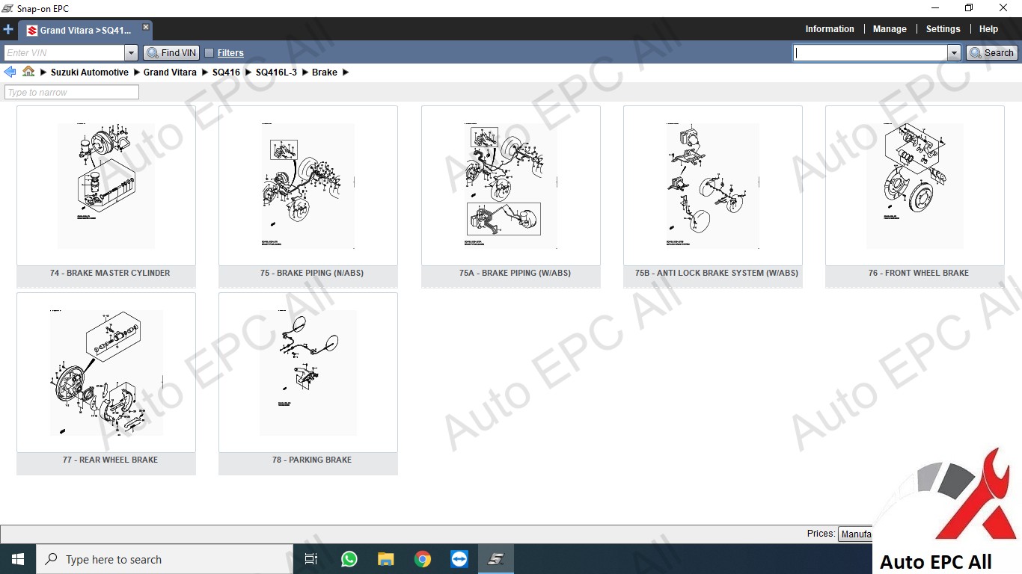The image size is (1022, 574).
Task: Expand arrow after Brake breadcrumb
Action: [x=346, y=72]
